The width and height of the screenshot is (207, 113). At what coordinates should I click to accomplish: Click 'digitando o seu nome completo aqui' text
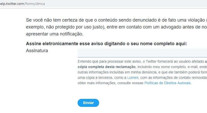click(150, 44)
